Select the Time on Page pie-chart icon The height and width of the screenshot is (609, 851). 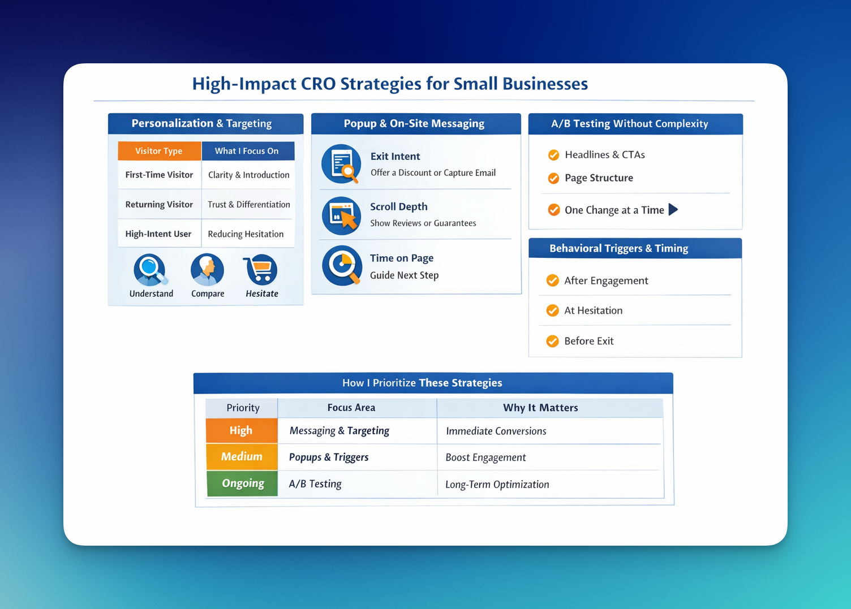pos(341,265)
